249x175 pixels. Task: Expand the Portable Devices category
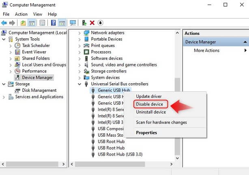[x=79, y=39]
